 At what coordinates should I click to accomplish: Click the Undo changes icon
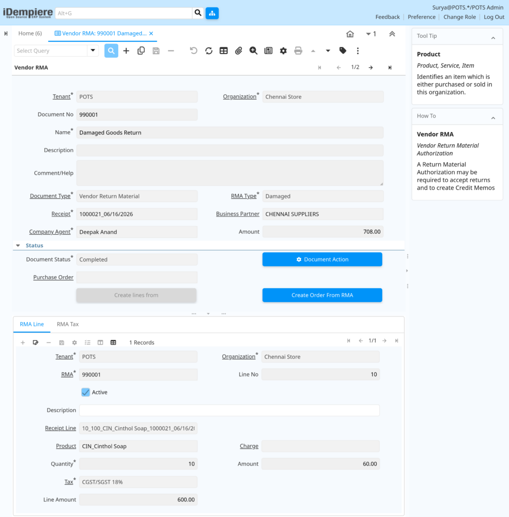[193, 51]
